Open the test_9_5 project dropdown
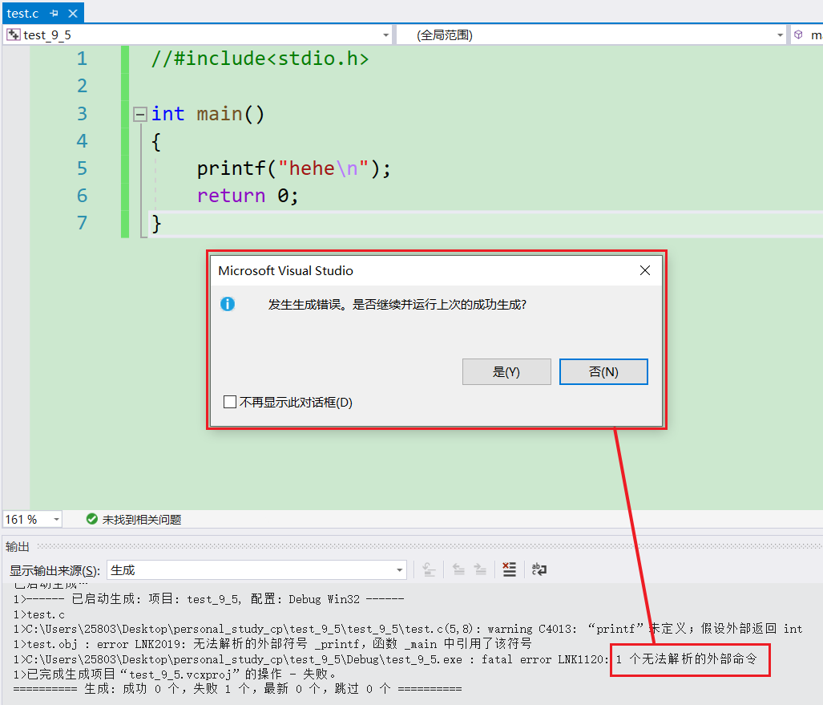The width and height of the screenshot is (823, 705). 385,35
